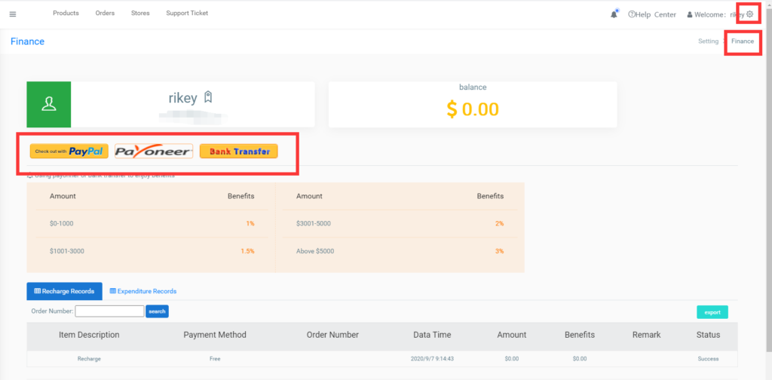772x380 pixels.
Task: Click the Status column header
Action: [708, 335]
